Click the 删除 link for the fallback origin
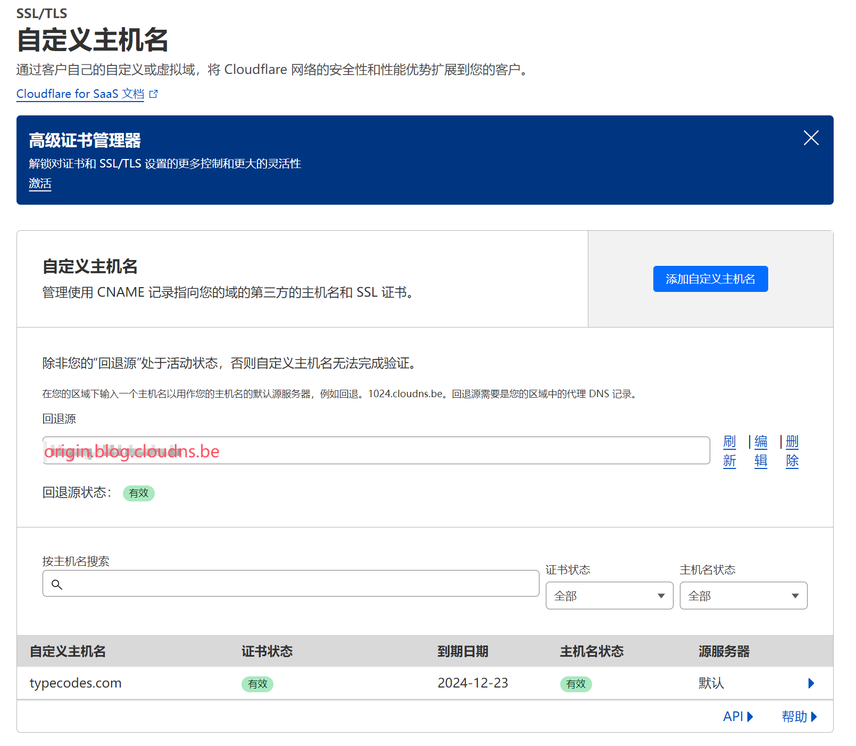This screenshot has height=746, width=856. pyautogui.click(x=792, y=451)
